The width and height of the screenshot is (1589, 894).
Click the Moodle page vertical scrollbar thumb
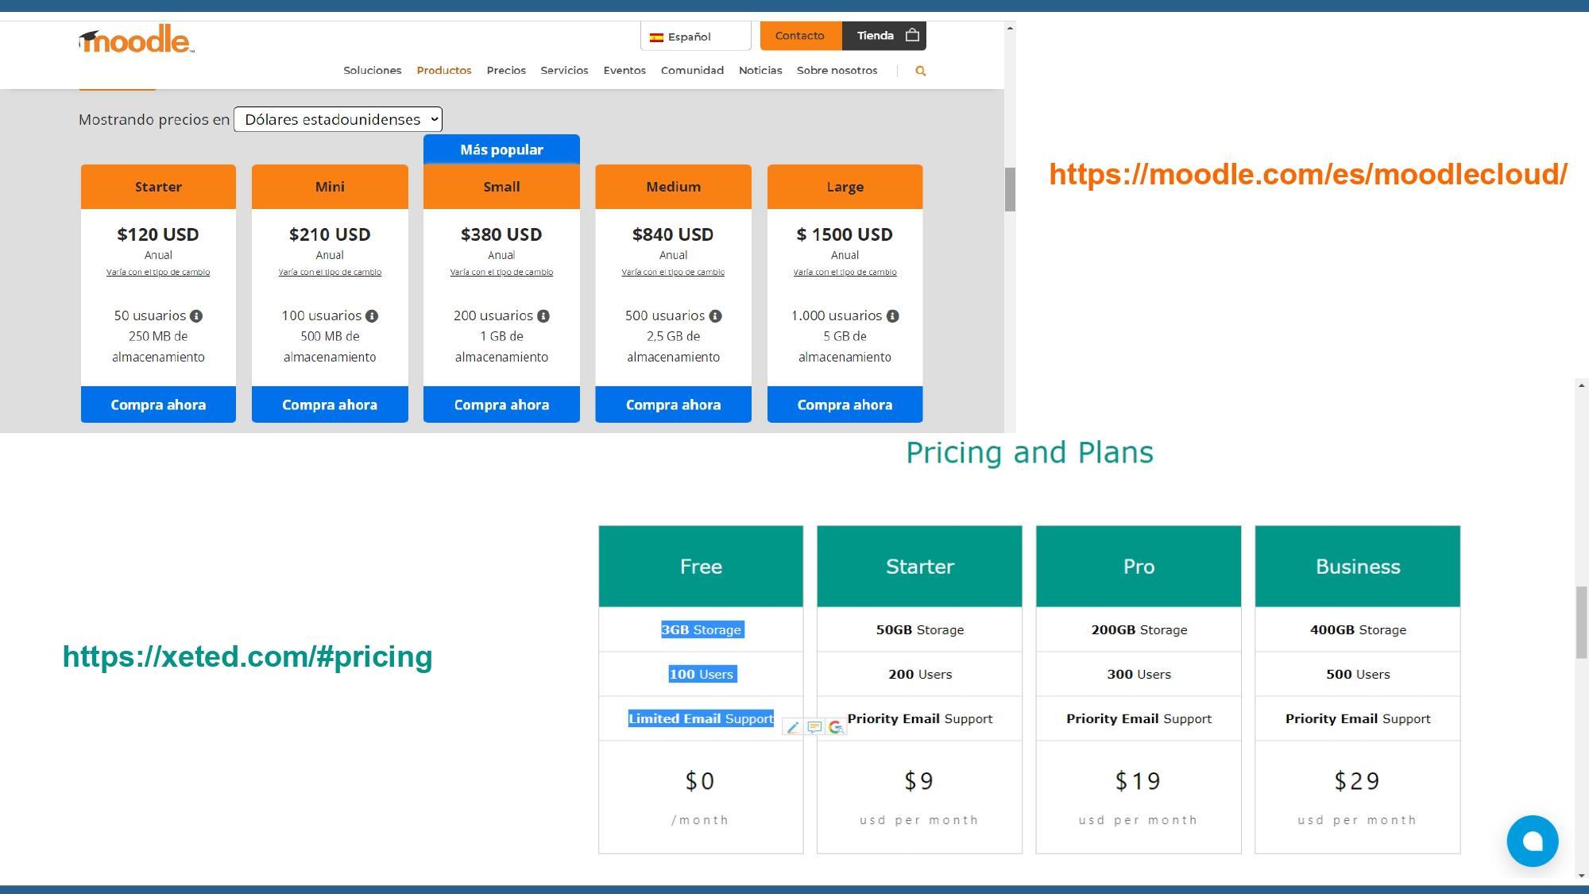pyautogui.click(x=1010, y=189)
